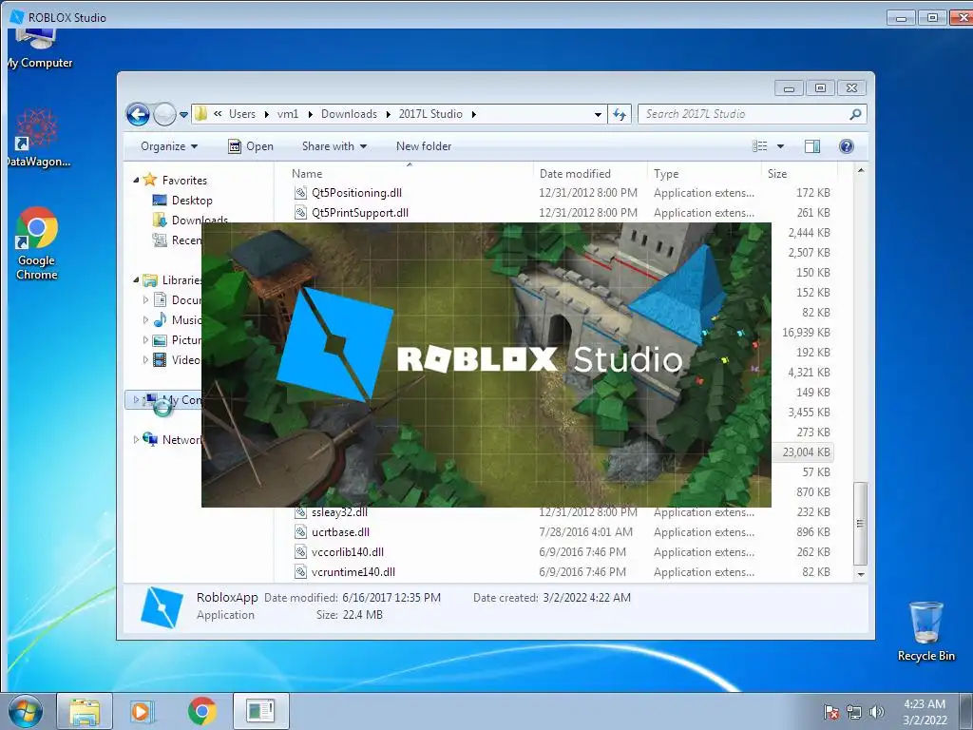Expand the Videos library node

tap(145, 360)
